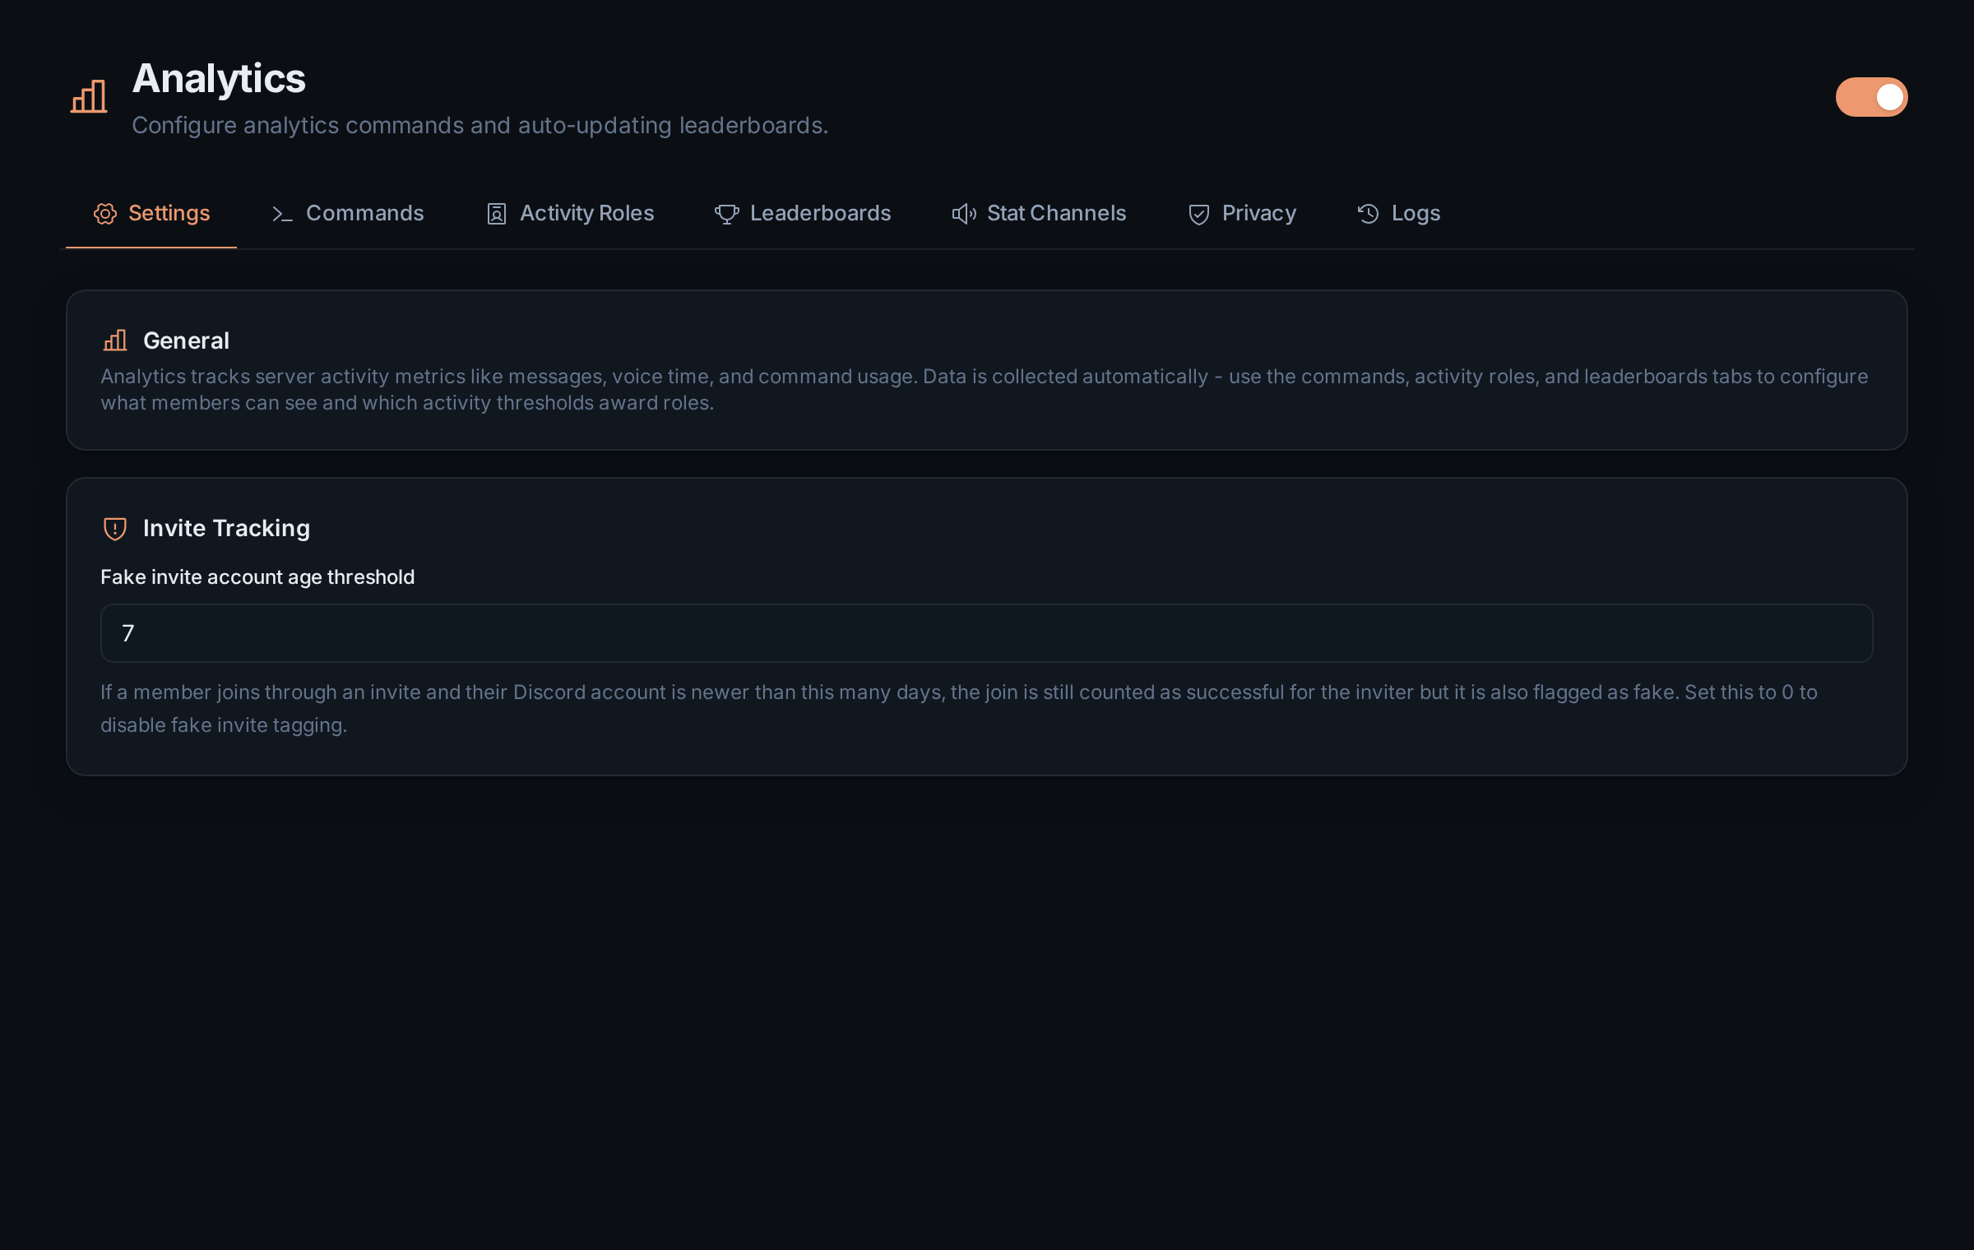The width and height of the screenshot is (1974, 1250).
Task: Click the General section heading
Action: pos(186,340)
